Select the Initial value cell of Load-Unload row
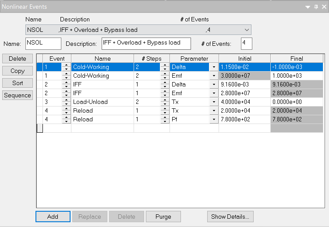This screenshot has width=329, height=227. [x=244, y=102]
